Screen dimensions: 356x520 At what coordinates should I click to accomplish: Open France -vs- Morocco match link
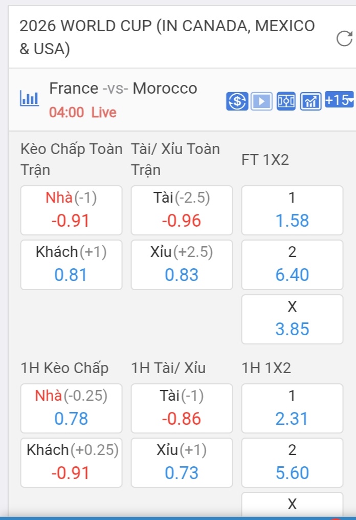pos(123,89)
